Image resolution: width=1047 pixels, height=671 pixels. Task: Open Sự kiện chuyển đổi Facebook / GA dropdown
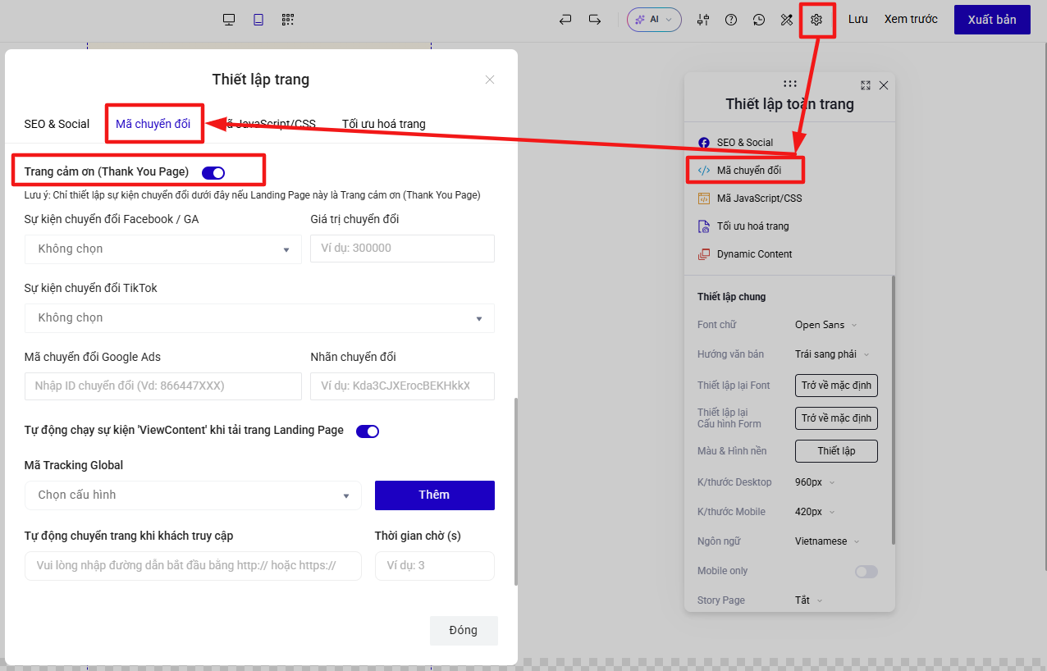[163, 249]
